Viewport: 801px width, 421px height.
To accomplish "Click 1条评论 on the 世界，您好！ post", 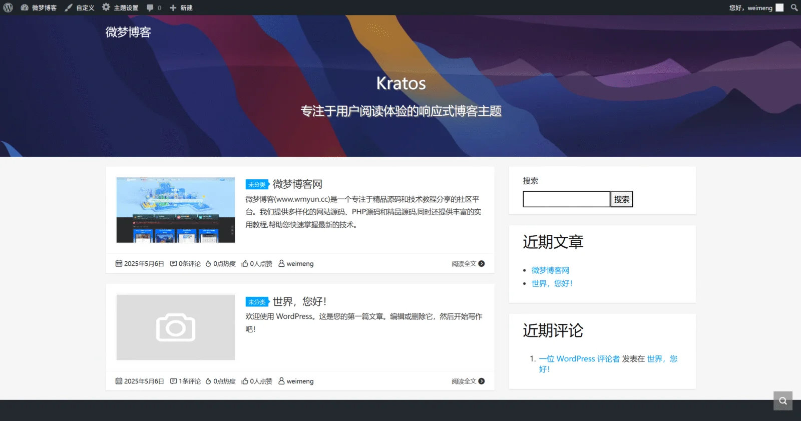I will (x=190, y=381).
